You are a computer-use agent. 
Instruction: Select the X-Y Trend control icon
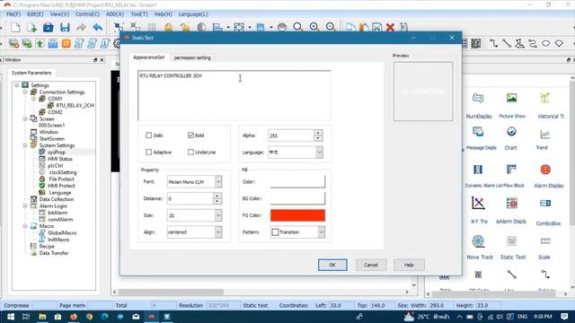tap(478, 204)
